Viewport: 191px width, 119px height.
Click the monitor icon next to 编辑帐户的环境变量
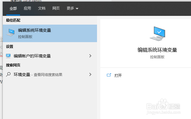pos(8,56)
